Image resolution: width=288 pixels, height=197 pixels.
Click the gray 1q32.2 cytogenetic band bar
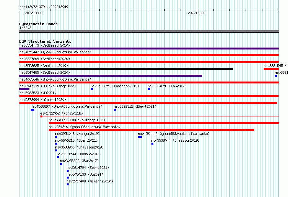pyautogui.click(x=149, y=31)
